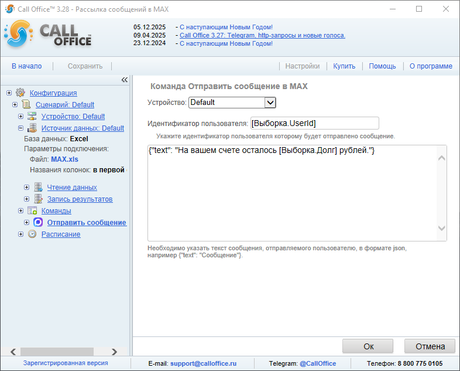460x371 pixels.
Task: Open the Помощь menu item
Action: (x=382, y=66)
